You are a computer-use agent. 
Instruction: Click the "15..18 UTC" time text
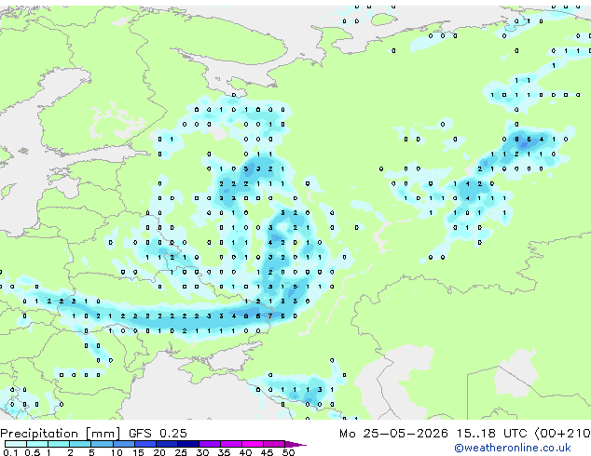491,434
